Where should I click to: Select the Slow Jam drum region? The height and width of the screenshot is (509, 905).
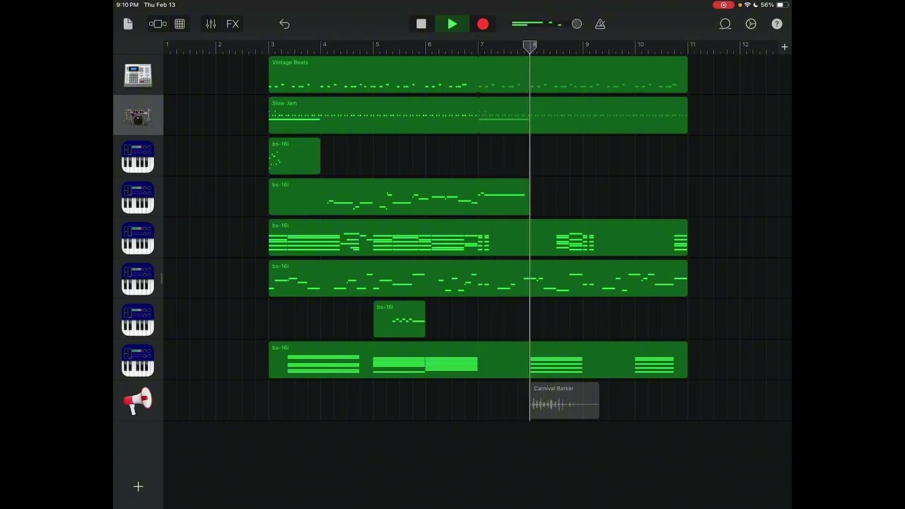point(478,115)
